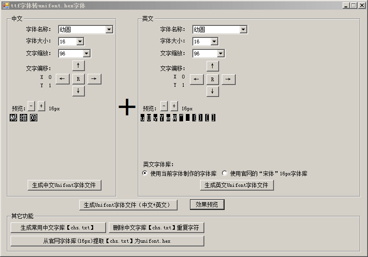Click left arrow in Chinese text offset
Viewport: 368px width, 257px height.
(x=62, y=79)
